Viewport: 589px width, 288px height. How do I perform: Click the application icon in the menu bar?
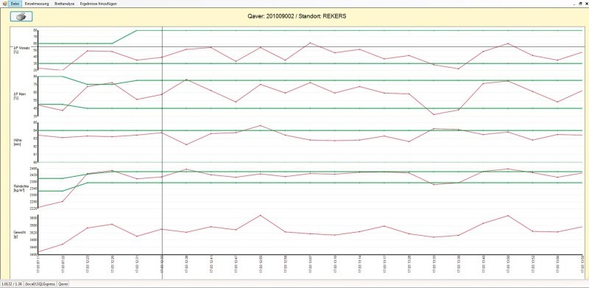[4, 4]
